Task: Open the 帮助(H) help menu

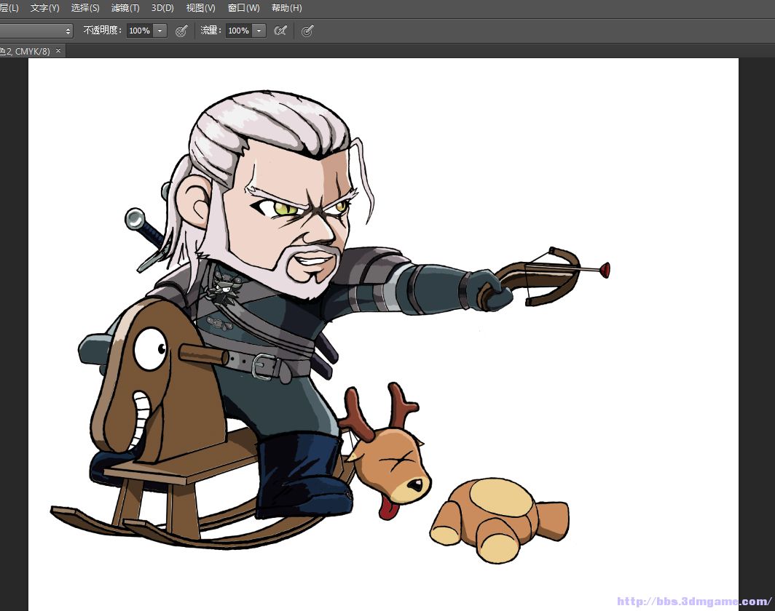Action: 286,8
